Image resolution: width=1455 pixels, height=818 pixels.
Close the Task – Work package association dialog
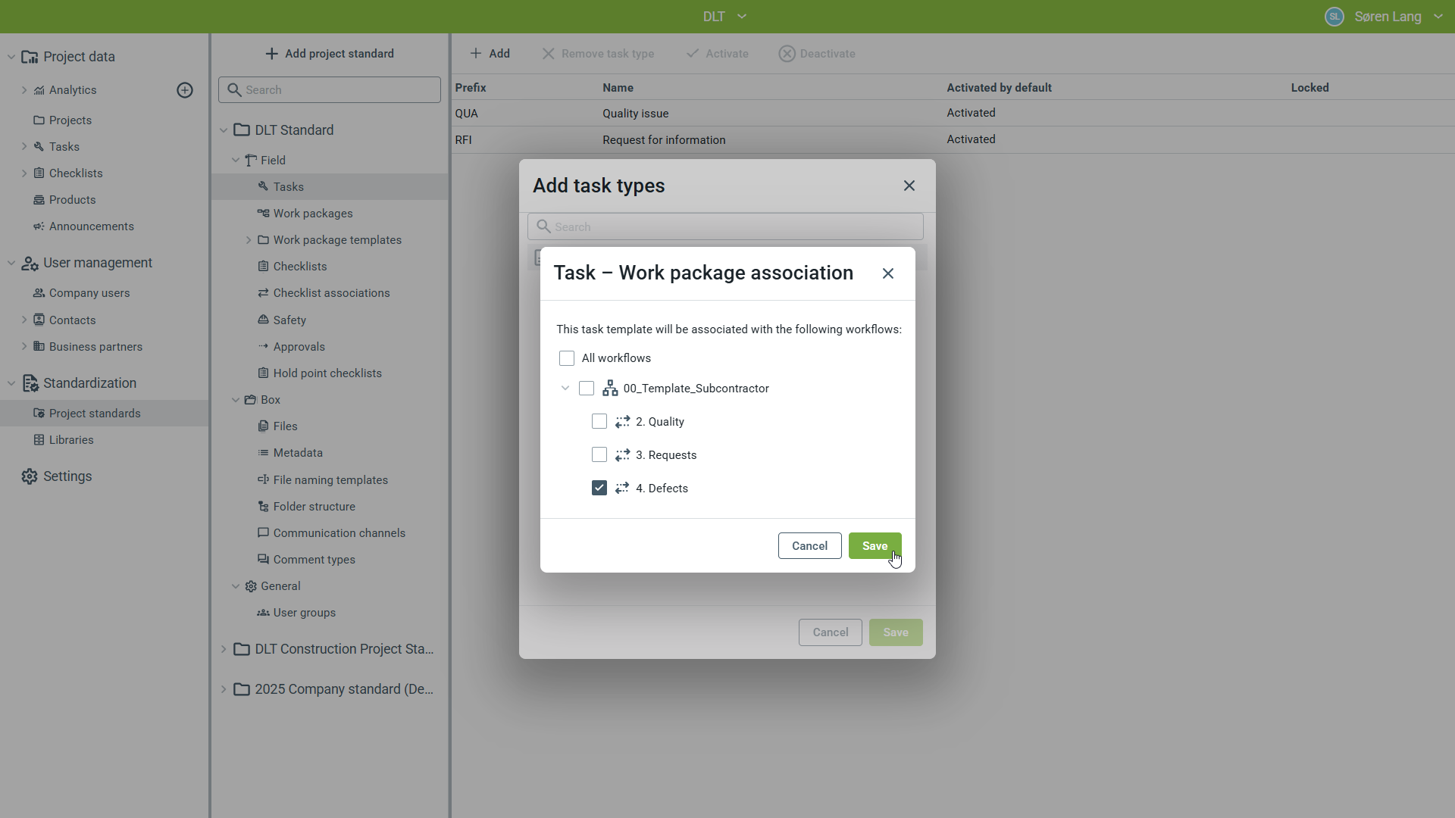[x=888, y=273]
